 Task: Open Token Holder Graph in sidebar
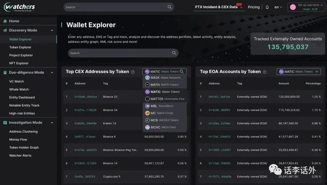click(x=24, y=148)
